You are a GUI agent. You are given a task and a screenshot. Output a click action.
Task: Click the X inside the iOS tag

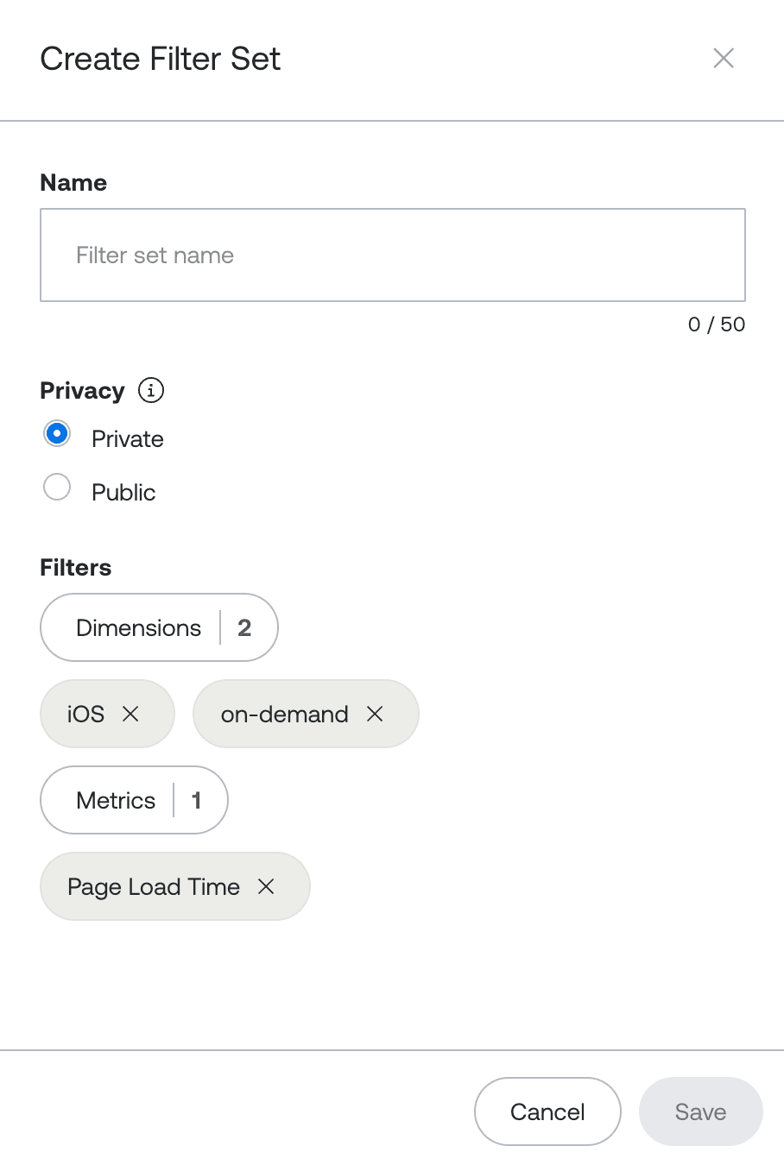point(131,714)
